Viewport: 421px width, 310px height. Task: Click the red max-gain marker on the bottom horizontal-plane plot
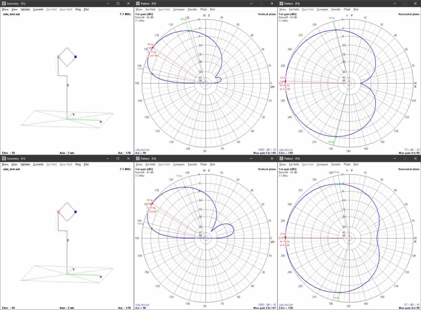tap(285, 237)
